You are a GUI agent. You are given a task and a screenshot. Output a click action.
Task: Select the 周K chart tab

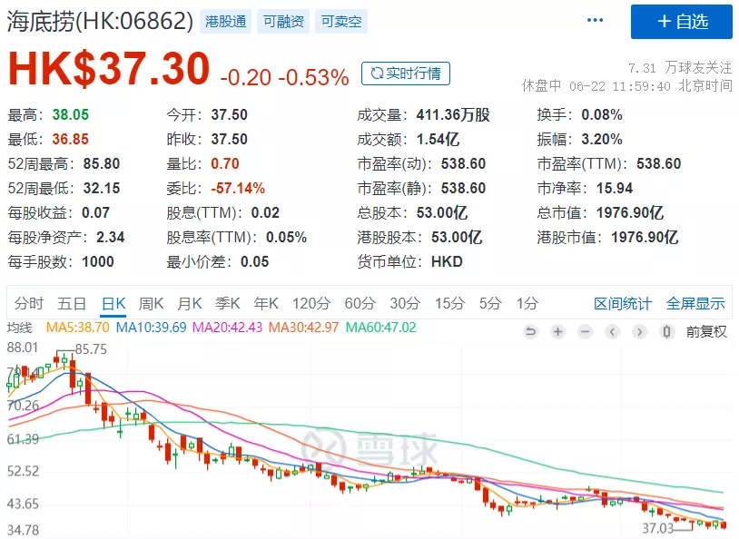point(151,303)
